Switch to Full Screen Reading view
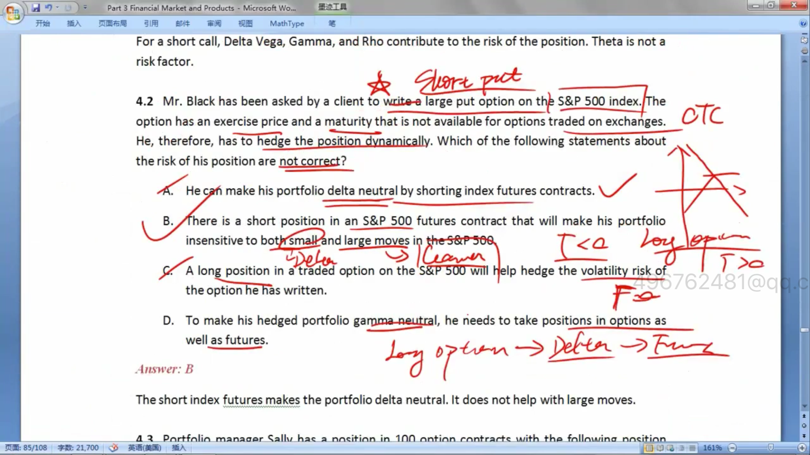Image resolution: width=810 pixels, height=455 pixels. (660, 448)
